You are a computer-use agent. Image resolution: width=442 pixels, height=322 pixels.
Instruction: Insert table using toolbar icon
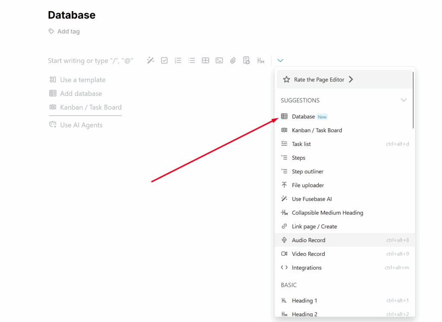click(205, 60)
